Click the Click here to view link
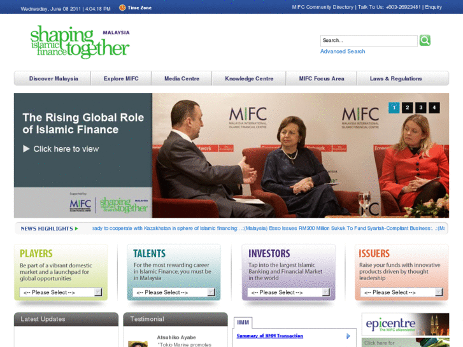This screenshot has height=347, width=463. [x=66, y=149]
